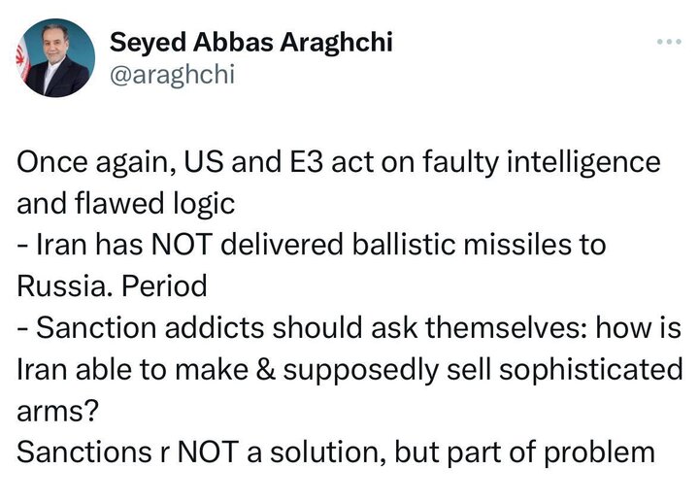This screenshot has height=502, width=699.
Task: Click the tweet's first line starting "Once again"
Action: [339, 161]
